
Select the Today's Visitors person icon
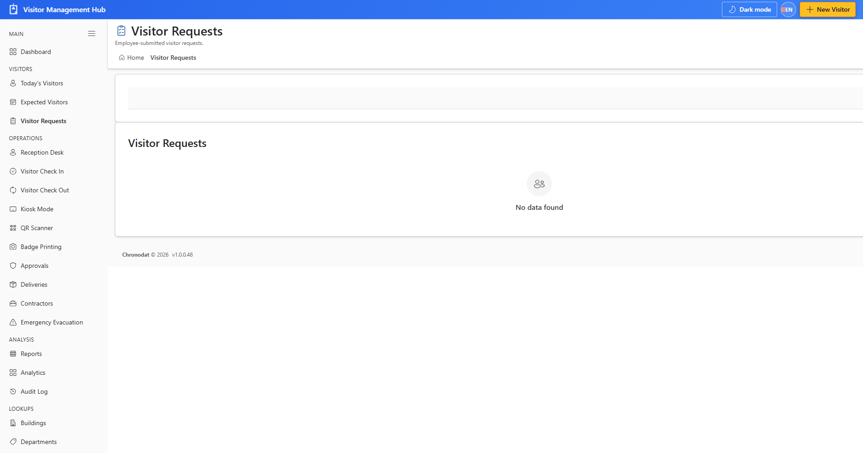click(x=13, y=83)
